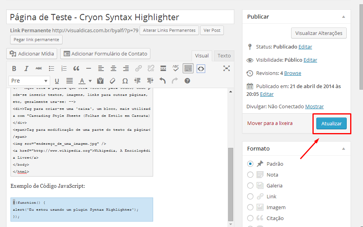Edit the post Status link
363x227 pixels.
coord(305,47)
